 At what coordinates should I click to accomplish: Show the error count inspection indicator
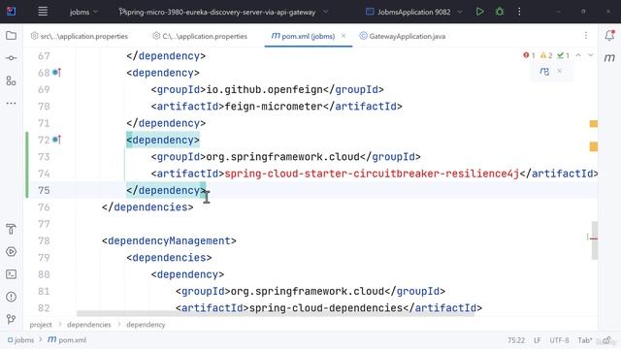coord(529,55)
